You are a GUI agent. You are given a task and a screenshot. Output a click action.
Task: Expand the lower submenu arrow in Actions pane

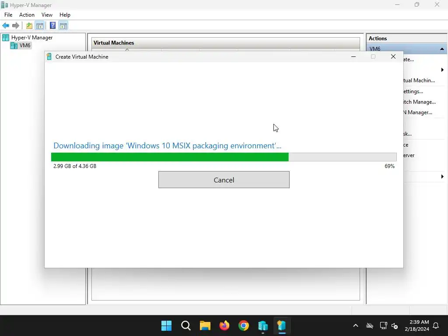pos(442,177)
